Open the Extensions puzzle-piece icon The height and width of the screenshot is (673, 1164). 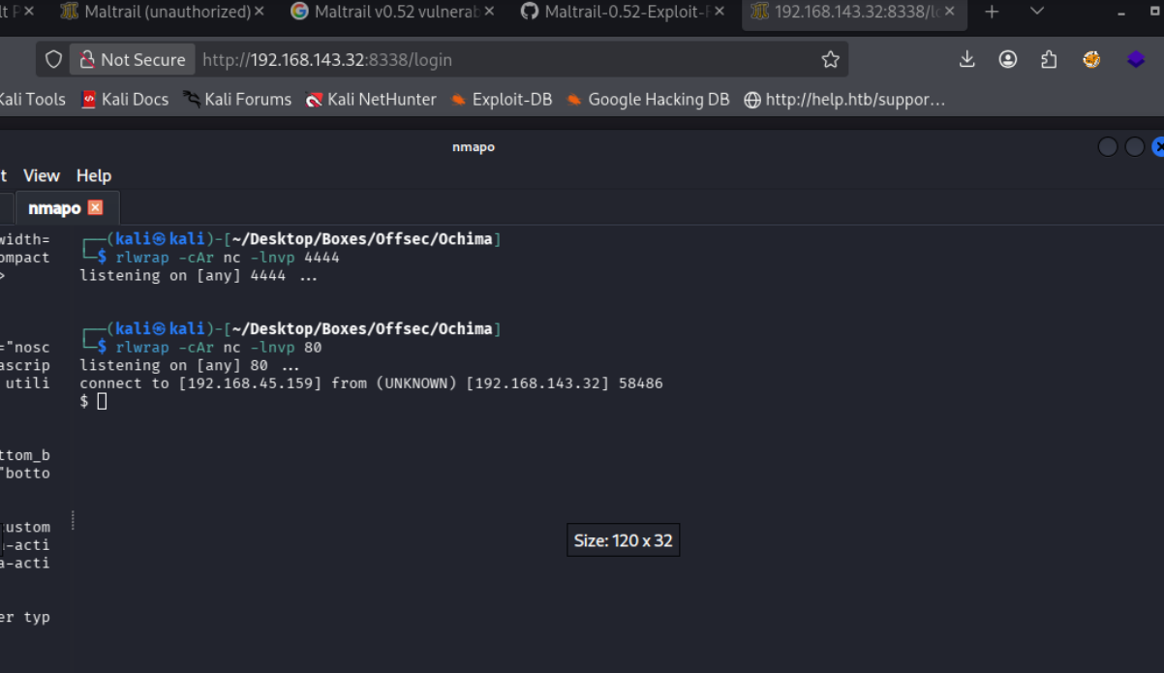(x=1049, y=60)
